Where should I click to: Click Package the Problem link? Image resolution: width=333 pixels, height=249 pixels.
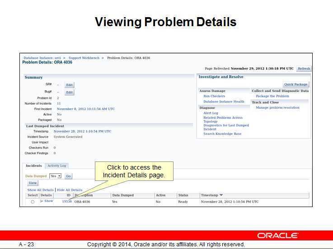[272, 96]
